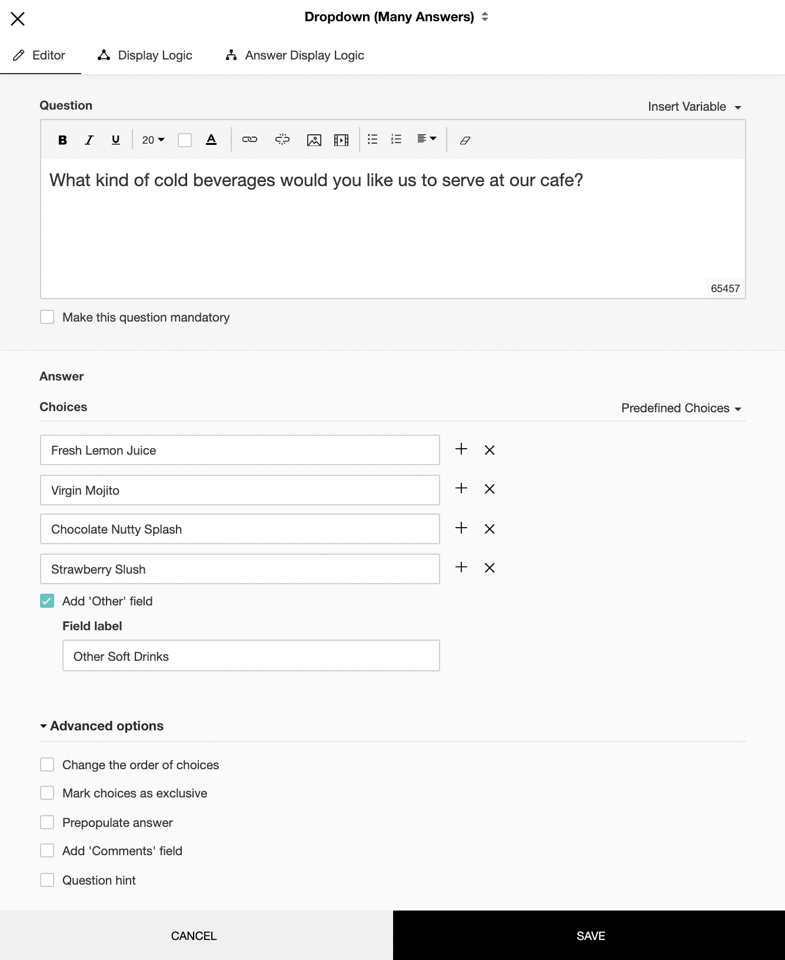Insert an image into the question
The image size is (785, 960).
click(314, 140)
